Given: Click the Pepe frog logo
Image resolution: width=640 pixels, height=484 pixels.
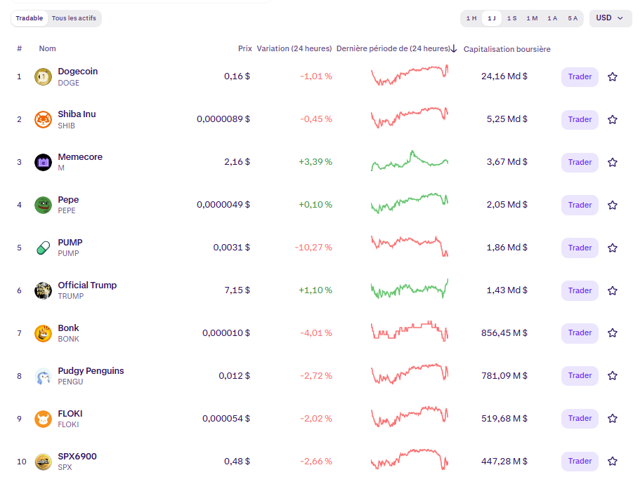Looking at the screenshot, I should point(43,205).
